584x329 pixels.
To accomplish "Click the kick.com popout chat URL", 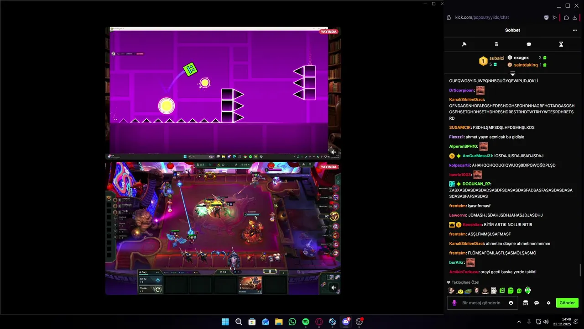I will click(482, 17).
